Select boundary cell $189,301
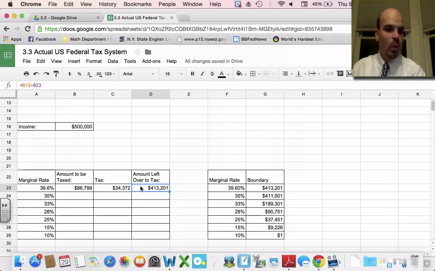This screenshot has width=435, height=271. [265, 204]
